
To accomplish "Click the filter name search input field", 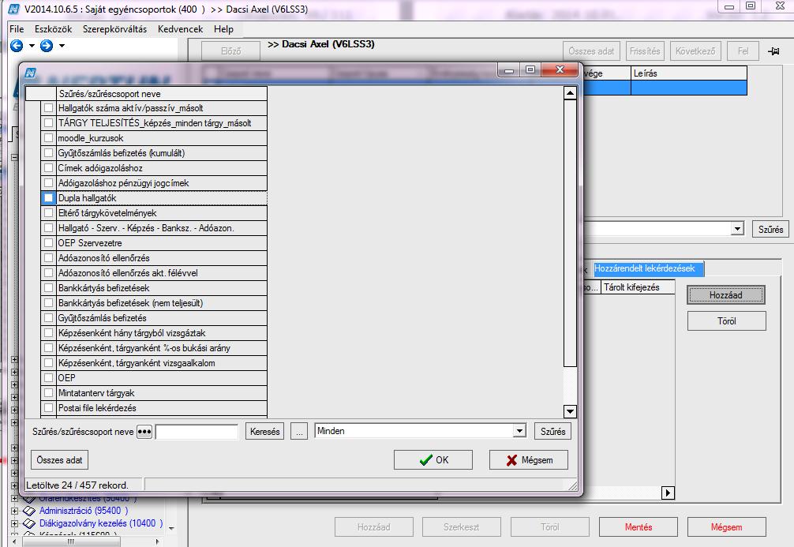I will (x=197, y=432).
